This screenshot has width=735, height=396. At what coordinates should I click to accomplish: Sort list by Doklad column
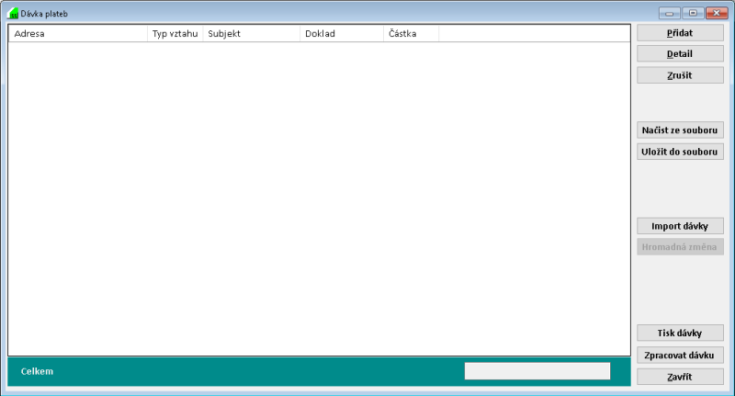[x=341, y=34]
